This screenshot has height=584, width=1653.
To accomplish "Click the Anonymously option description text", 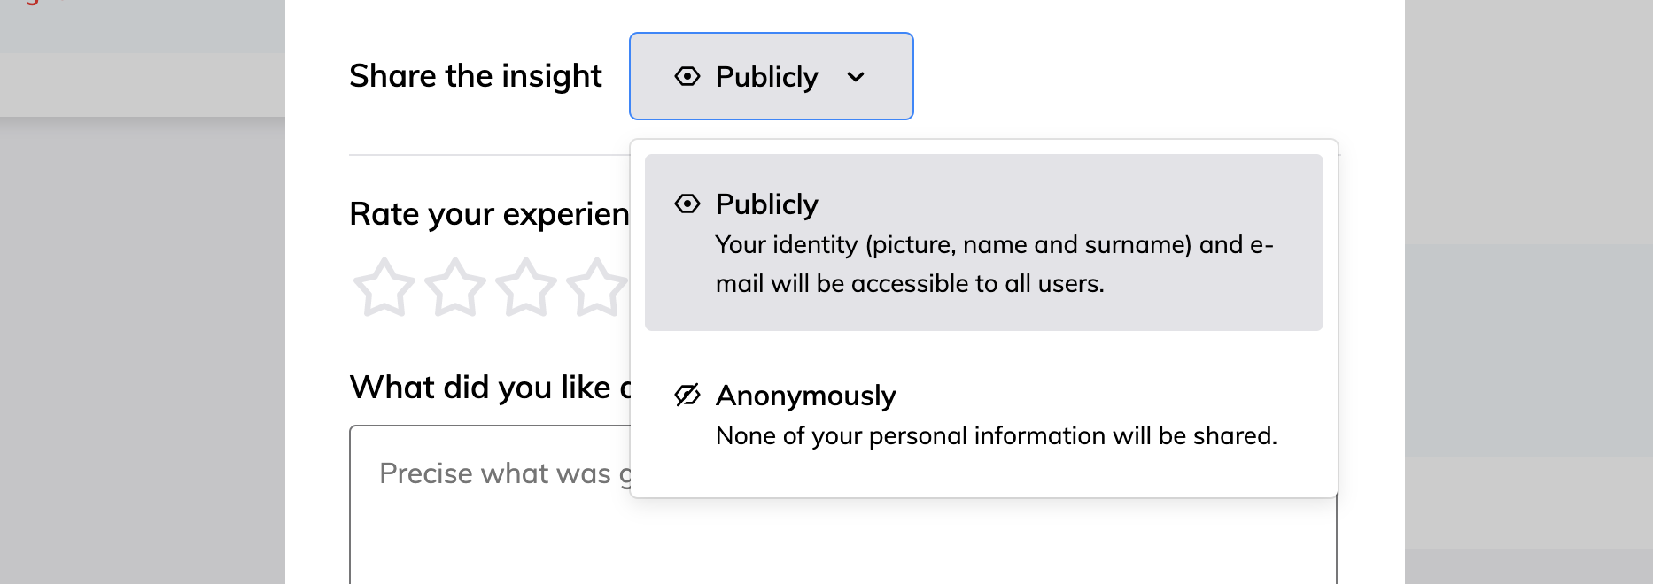I will 997,435.
